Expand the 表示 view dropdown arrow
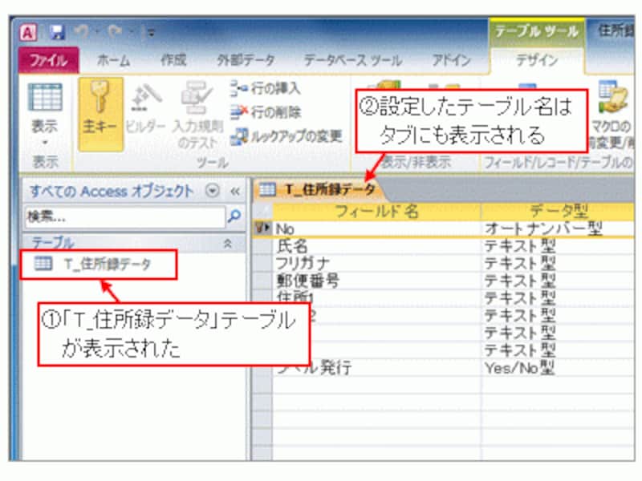 [x=45, y=143]
